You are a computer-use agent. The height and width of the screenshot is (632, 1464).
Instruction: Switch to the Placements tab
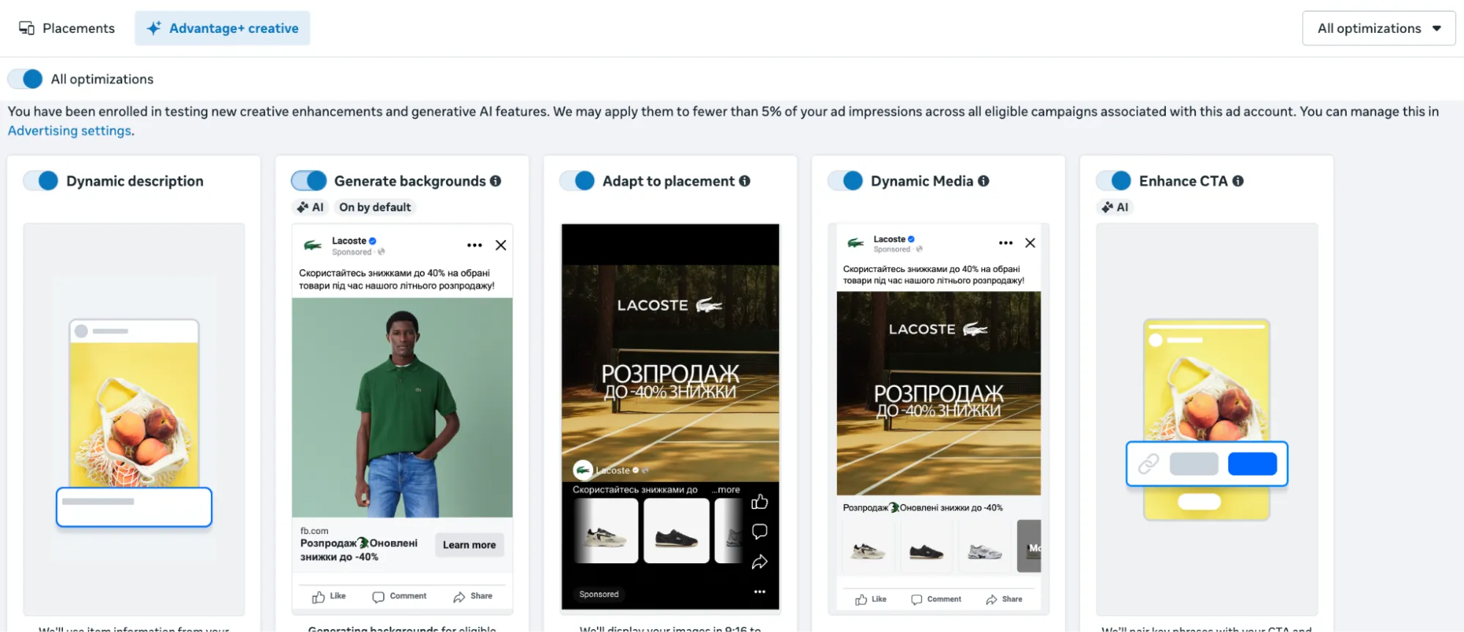(67, 29)
